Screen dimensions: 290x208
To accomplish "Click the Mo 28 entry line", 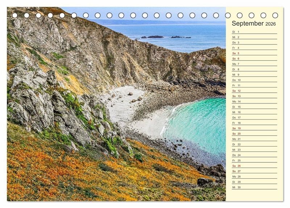I will (x=254, y=177).
